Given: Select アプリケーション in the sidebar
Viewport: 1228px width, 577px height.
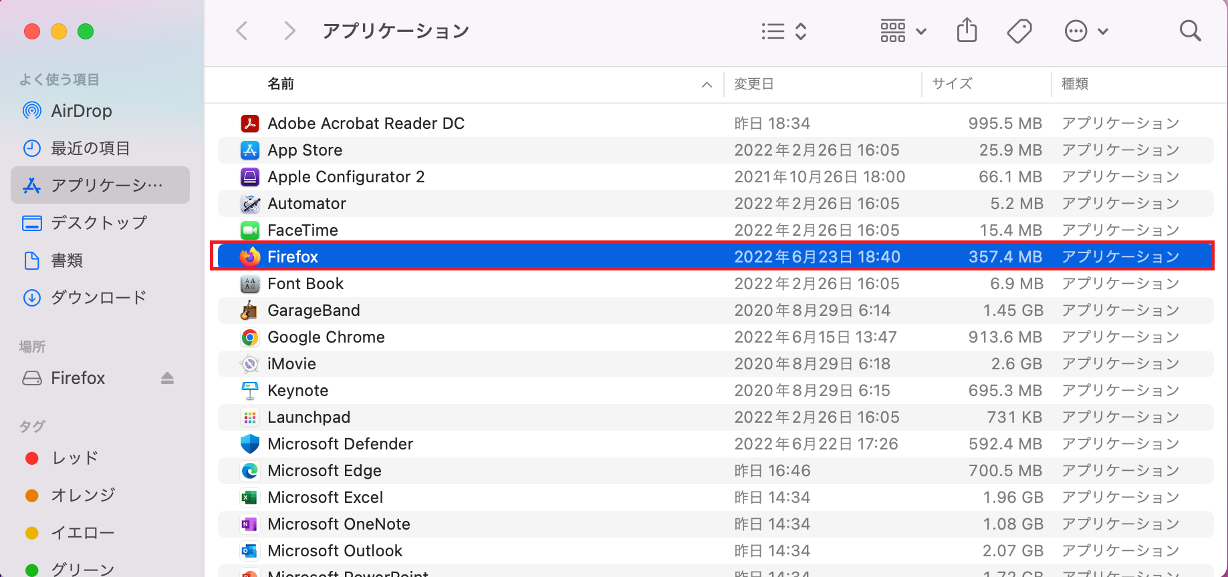Looking at the screenshot, I should (100, 185).
